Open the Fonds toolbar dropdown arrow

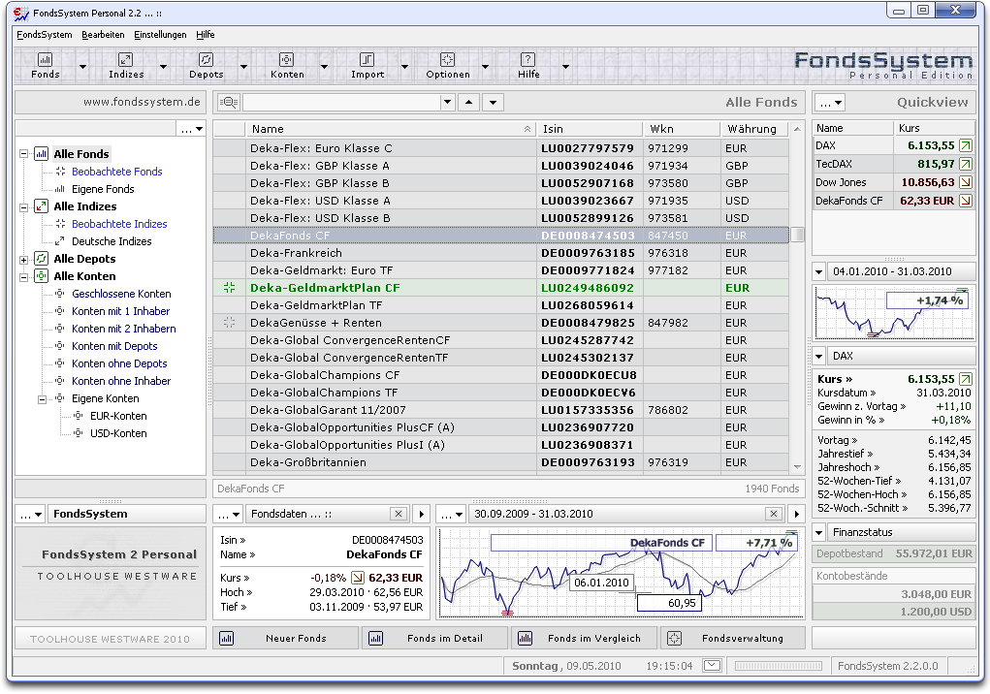click(82, 66)
